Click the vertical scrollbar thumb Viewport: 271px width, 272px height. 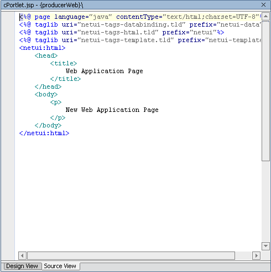[265, 91]
